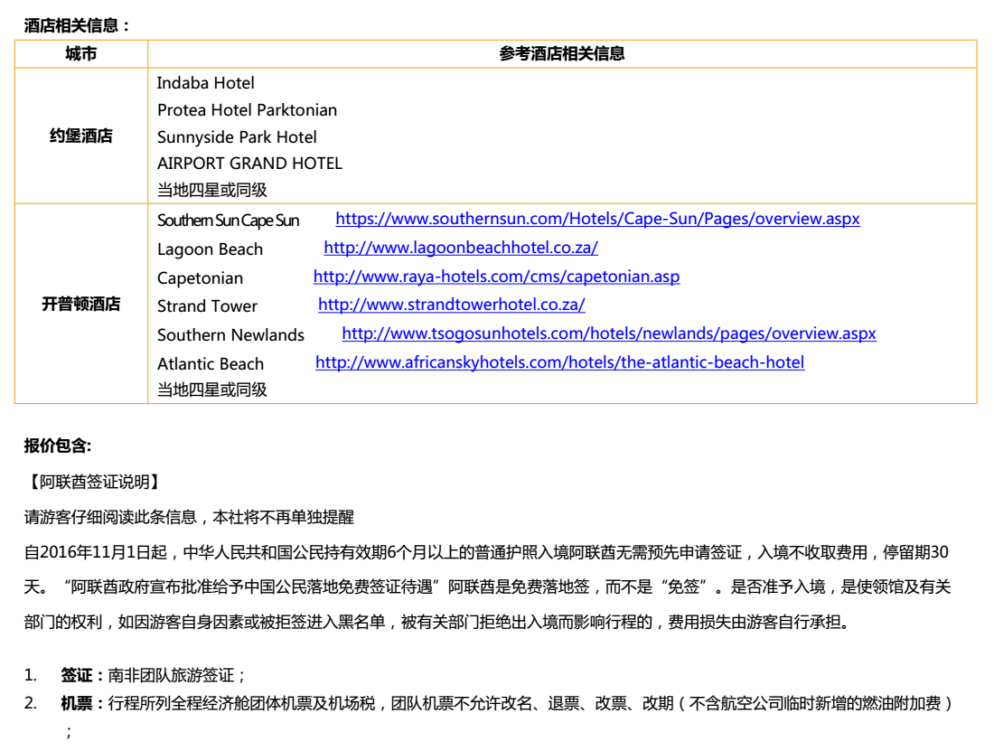Screen dimensions: 994x751
Task: Click the line starting '请游客仔细阅读此条信息'
Action: (x=189, y=518)
